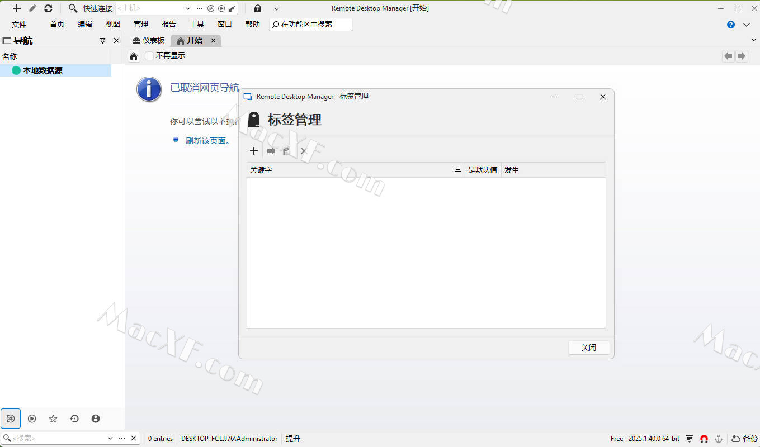The height and width of the screenshot is (447, 760).
Task: Click the pencil edit icon in the title toolbar
Action: point(32,8)
